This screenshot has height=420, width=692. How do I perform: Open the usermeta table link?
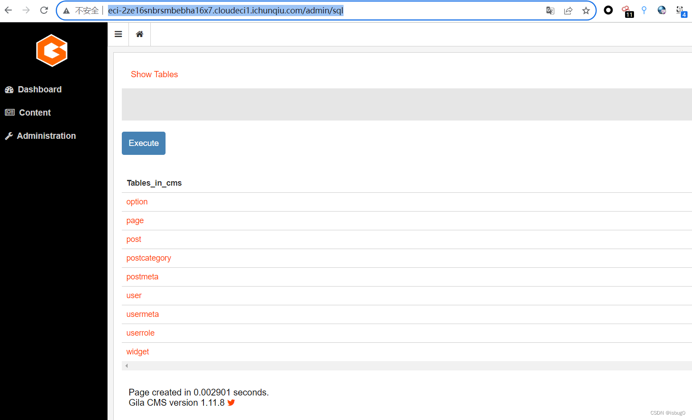pyautogui.click(x=143, y=314)
